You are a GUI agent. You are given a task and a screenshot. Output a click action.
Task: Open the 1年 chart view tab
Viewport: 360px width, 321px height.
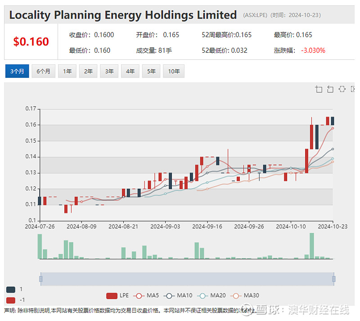point(67,71)
